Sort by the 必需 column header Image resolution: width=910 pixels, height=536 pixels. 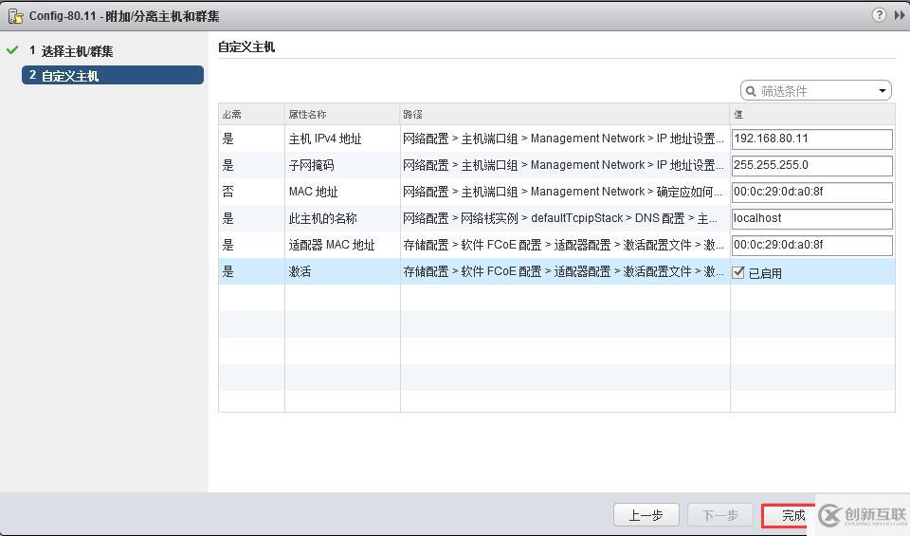pos(251,115)
